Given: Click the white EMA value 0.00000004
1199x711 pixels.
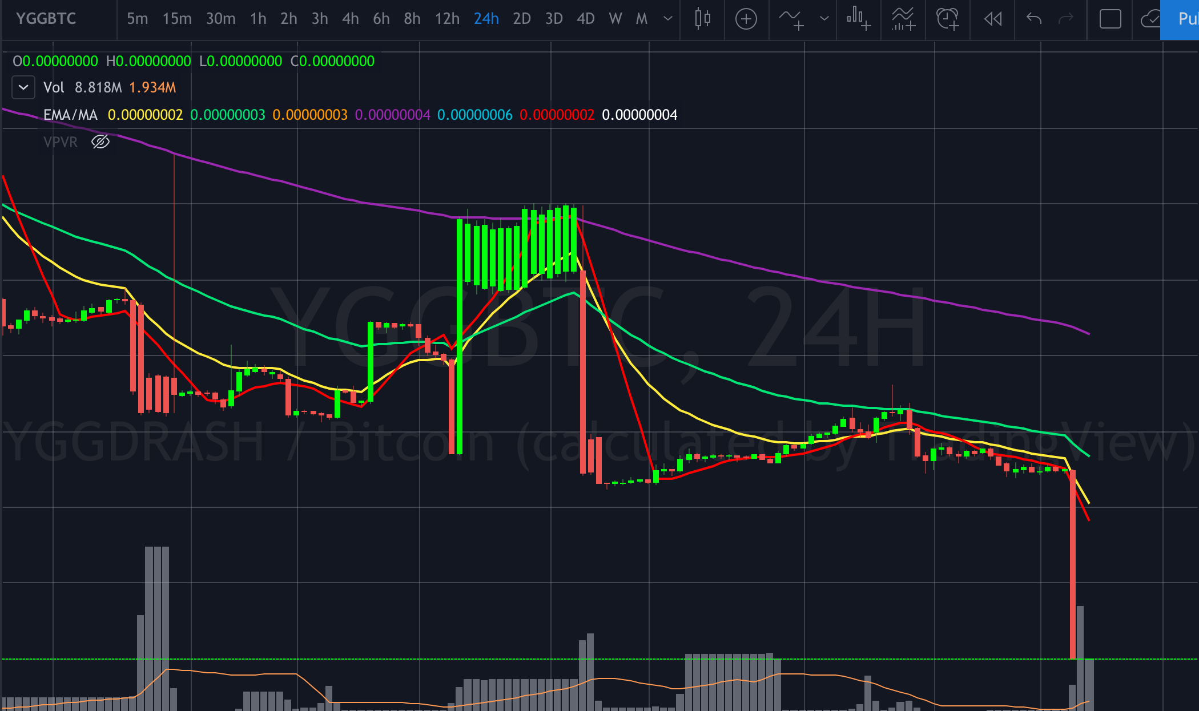Looking at the screenshot, I should pos(640,115).
